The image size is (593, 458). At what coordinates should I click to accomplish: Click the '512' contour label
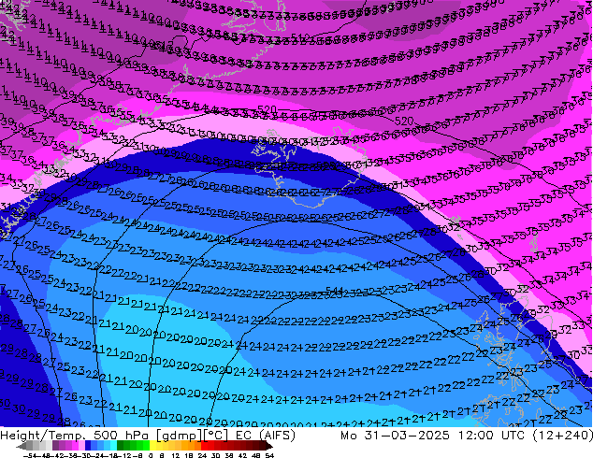click(301, 37)
